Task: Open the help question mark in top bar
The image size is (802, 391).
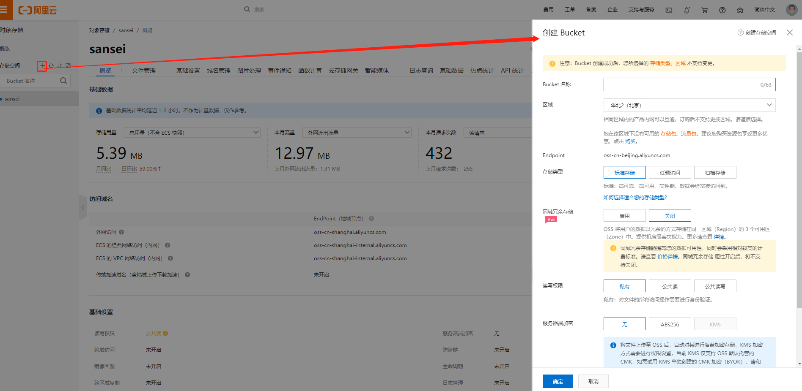Action: [x=722, y=10]
